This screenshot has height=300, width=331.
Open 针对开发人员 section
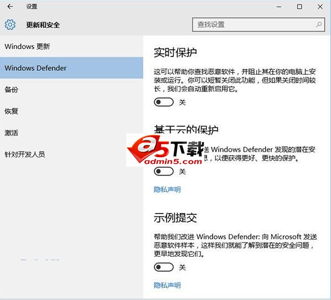pos(71,154)
